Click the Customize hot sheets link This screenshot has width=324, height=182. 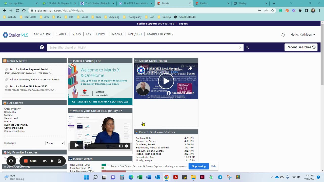[10, 143]
